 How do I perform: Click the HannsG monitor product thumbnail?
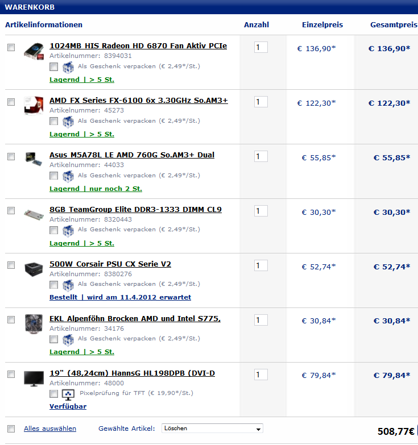point(34,378)
